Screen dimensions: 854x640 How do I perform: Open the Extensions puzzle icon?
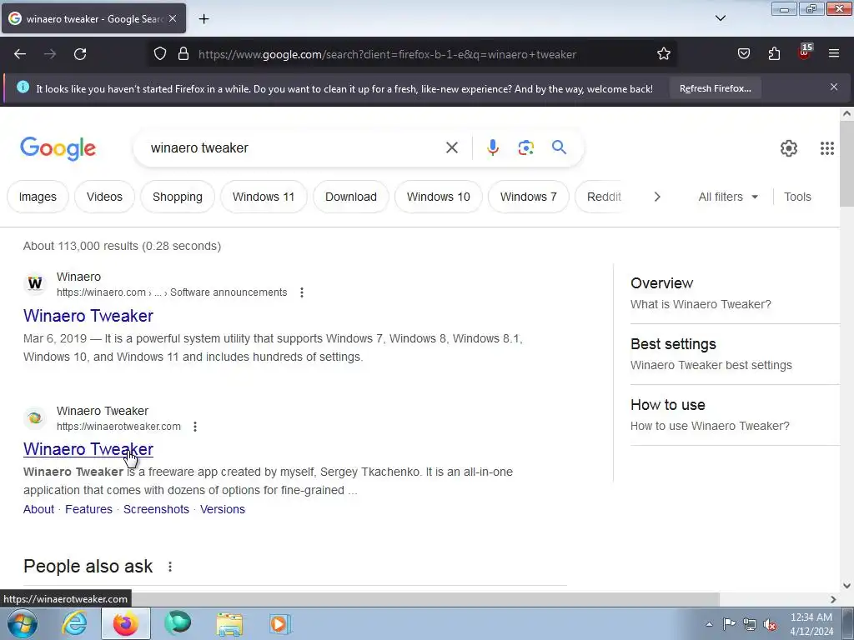coord(774,54)
